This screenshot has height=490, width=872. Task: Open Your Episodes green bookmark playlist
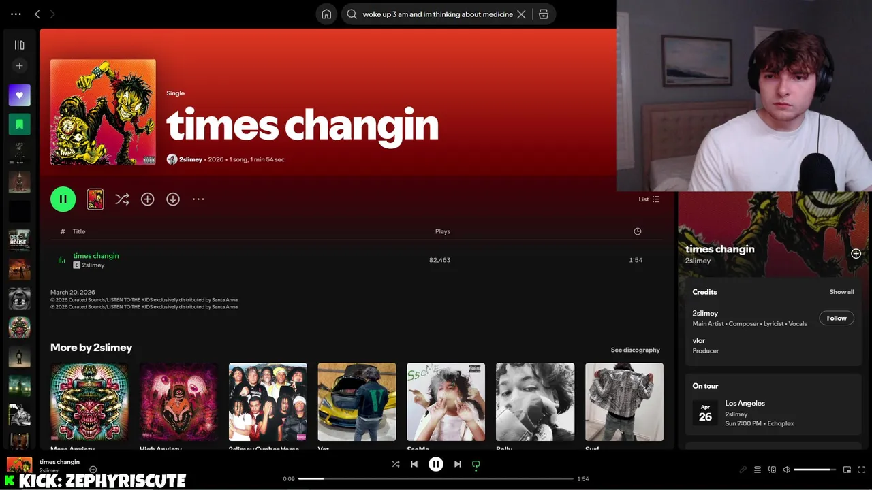pos(19,125)
